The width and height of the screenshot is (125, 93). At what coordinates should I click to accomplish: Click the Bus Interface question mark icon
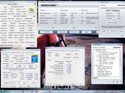pyautogui.click(x=35, y=21)
